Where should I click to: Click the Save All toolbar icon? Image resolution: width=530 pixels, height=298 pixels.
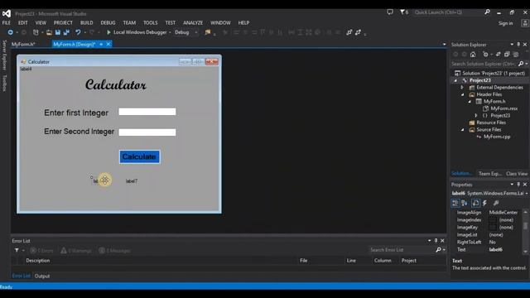[66, 32]
